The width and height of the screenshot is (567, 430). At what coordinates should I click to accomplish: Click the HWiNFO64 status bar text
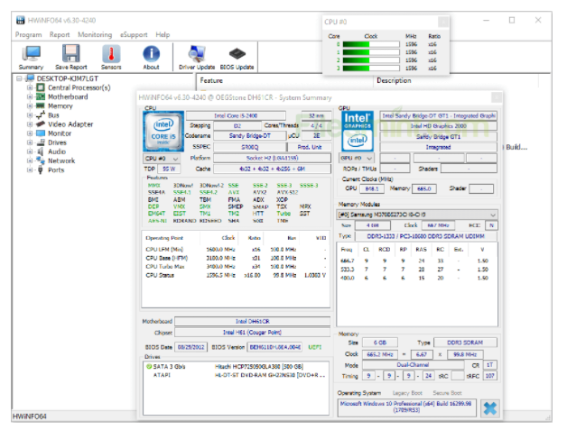click(30, 416)
